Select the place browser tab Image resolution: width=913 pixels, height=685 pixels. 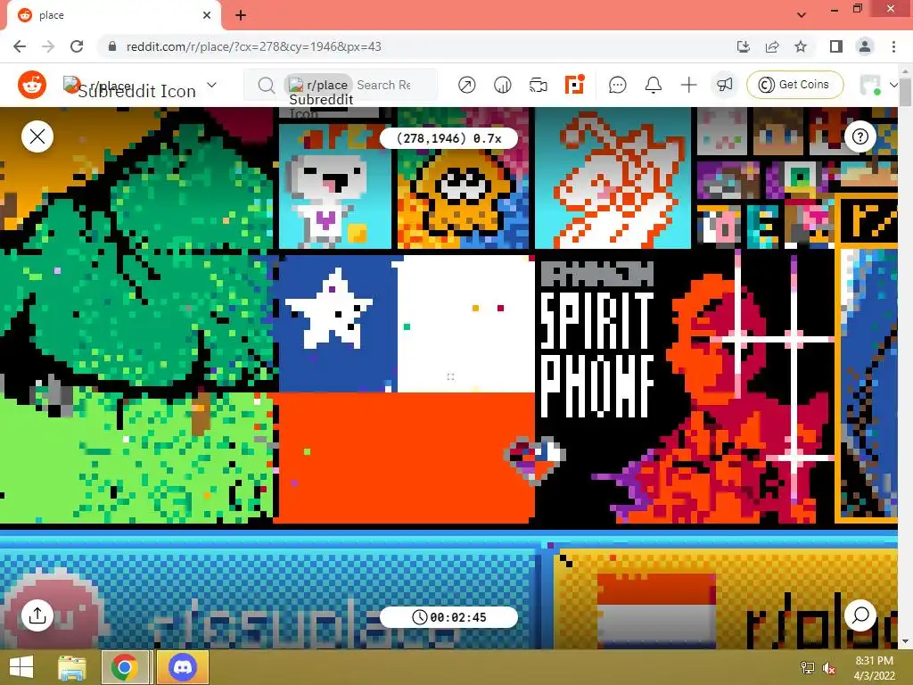pos(113,15)
